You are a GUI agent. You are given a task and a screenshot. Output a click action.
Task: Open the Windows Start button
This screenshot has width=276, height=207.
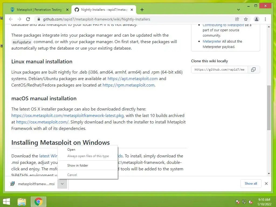coord(6,202)
